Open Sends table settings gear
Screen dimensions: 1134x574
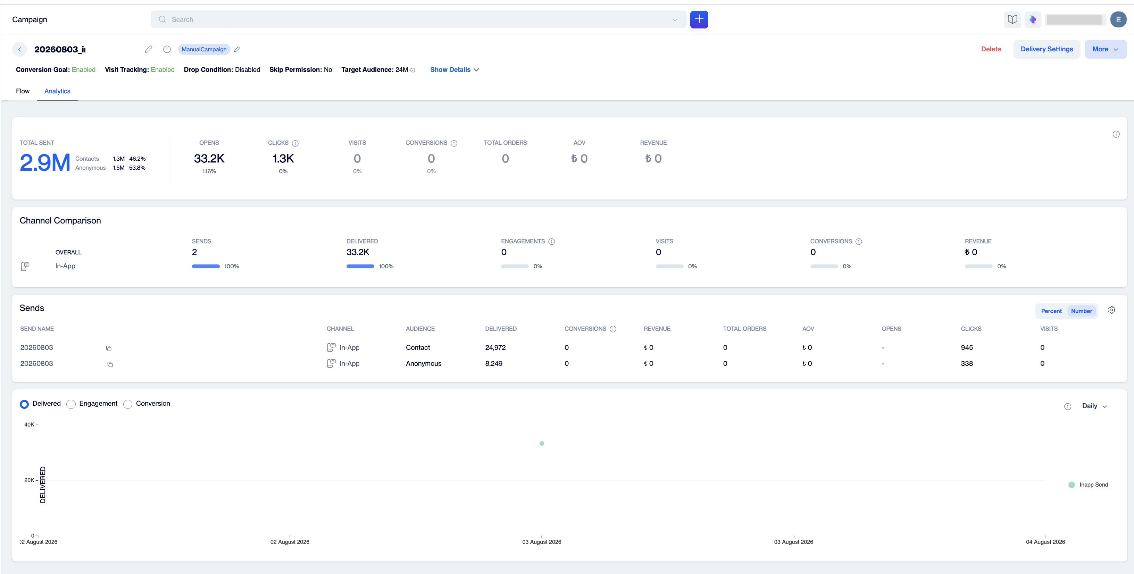(x=1111, y=310)
